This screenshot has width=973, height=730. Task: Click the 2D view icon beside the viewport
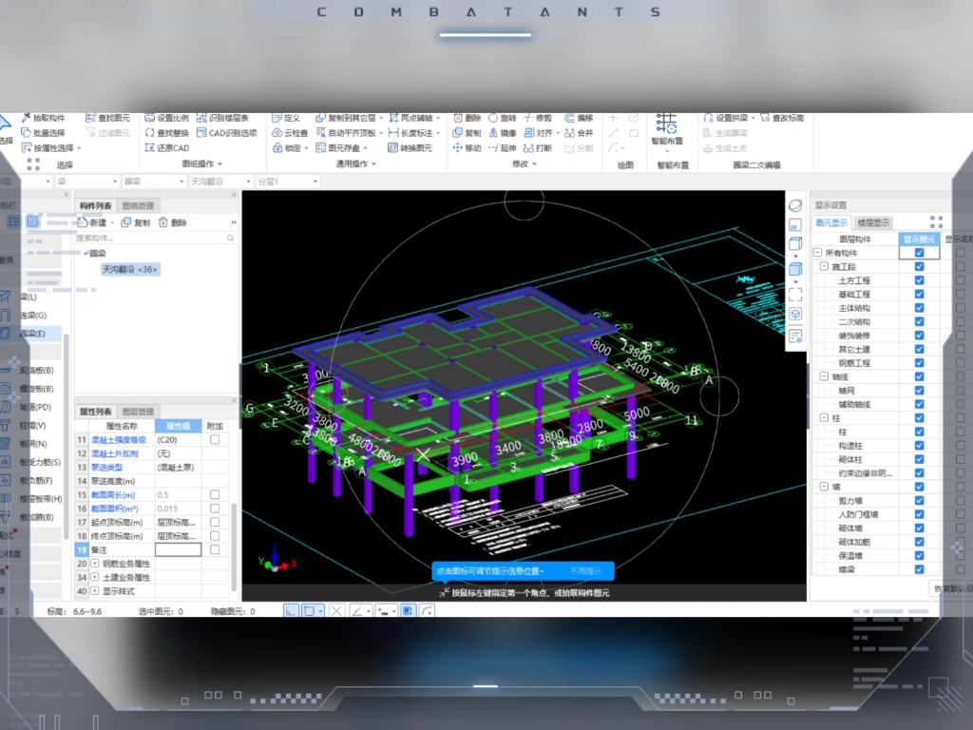795,225
